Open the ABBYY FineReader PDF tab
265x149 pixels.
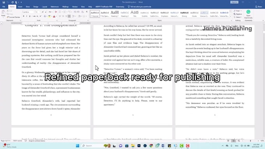(104, 7)
